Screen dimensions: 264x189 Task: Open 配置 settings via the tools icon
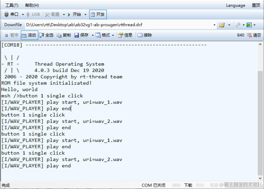47,15
